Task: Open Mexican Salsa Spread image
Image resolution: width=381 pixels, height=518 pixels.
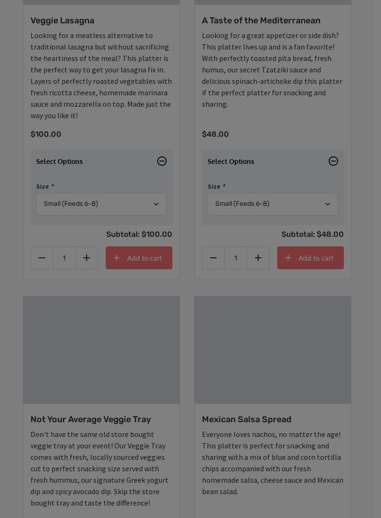Action: (x=273, y=350)
